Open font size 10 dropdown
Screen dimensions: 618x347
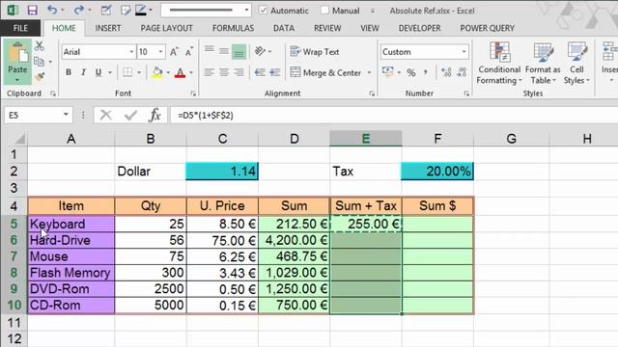point(160,52)
